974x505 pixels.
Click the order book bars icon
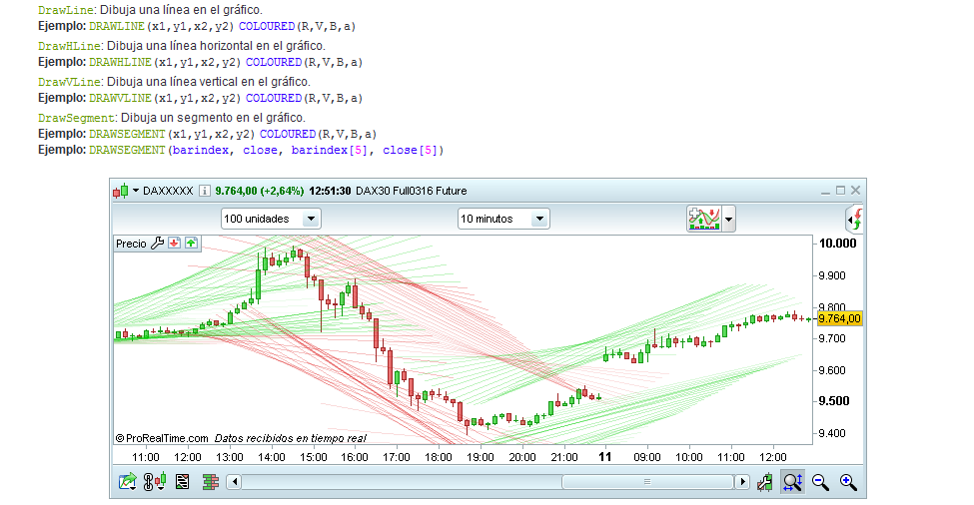coord(211,482)
